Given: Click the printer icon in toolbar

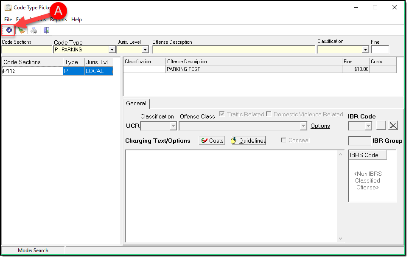Looking at the screenshot, I should (34, 30).
